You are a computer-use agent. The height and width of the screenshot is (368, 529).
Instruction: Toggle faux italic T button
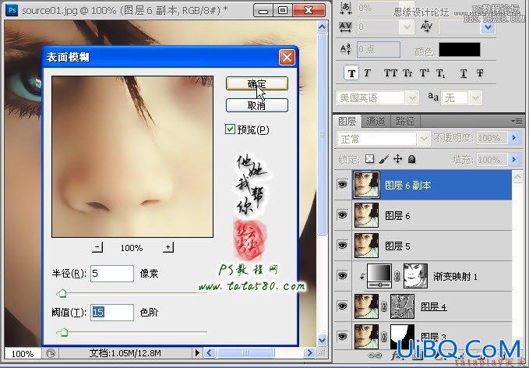coord(367,73)
